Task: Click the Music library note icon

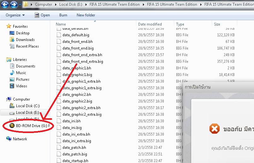Action: 12,73
